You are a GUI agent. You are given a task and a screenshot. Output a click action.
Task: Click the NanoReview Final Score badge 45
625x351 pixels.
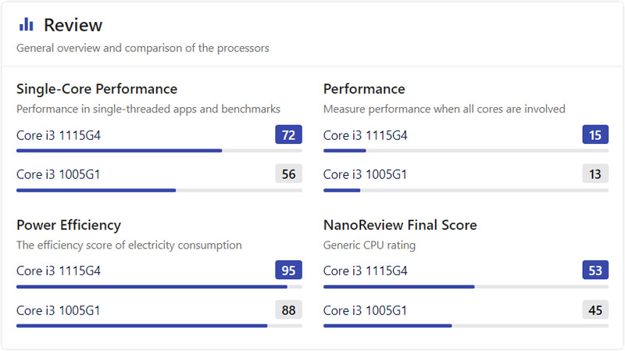[x=595, y=310]
